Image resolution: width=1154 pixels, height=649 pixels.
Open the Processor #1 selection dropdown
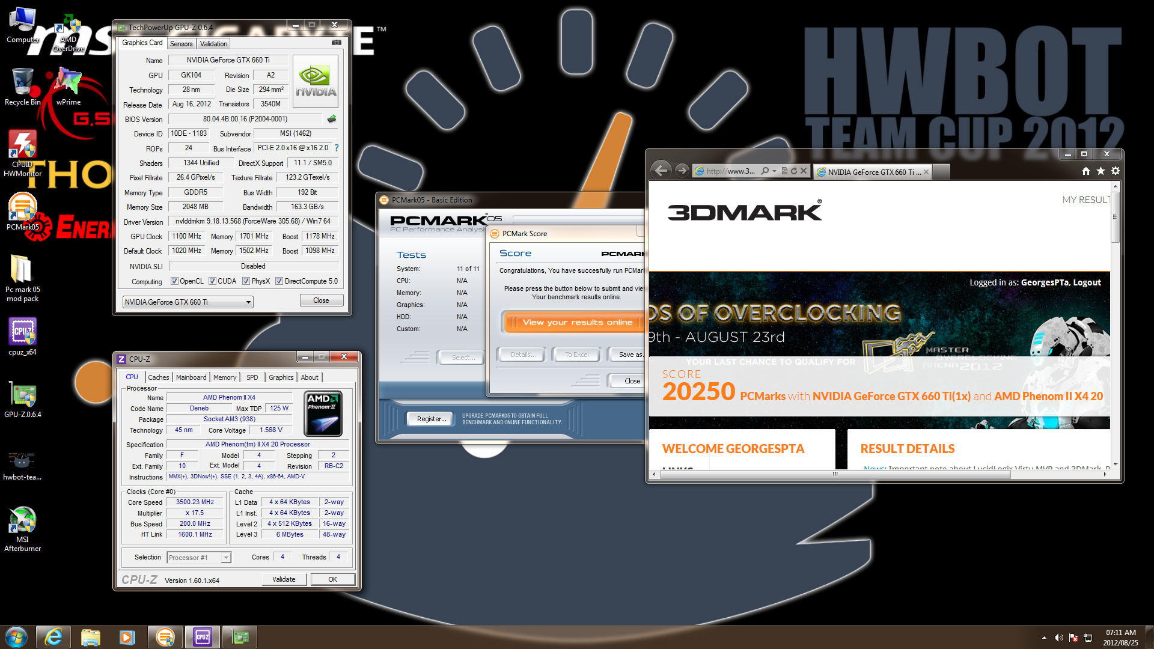(226, 558)
